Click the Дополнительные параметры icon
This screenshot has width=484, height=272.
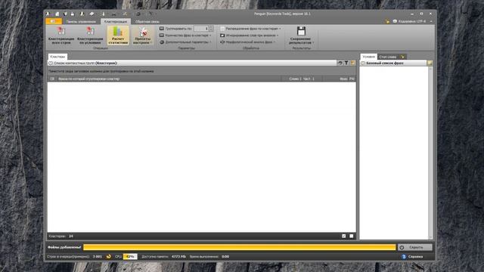click(x=162, y=42)
